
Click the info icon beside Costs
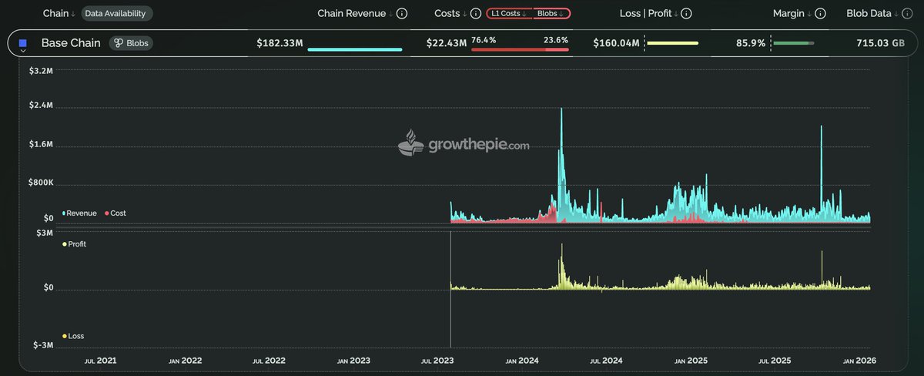475,13
